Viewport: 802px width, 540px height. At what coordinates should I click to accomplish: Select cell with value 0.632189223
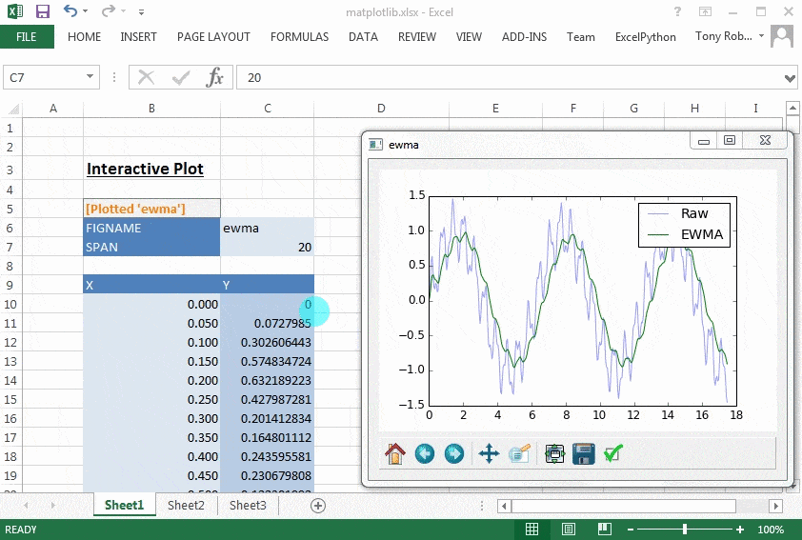(268, 380)
